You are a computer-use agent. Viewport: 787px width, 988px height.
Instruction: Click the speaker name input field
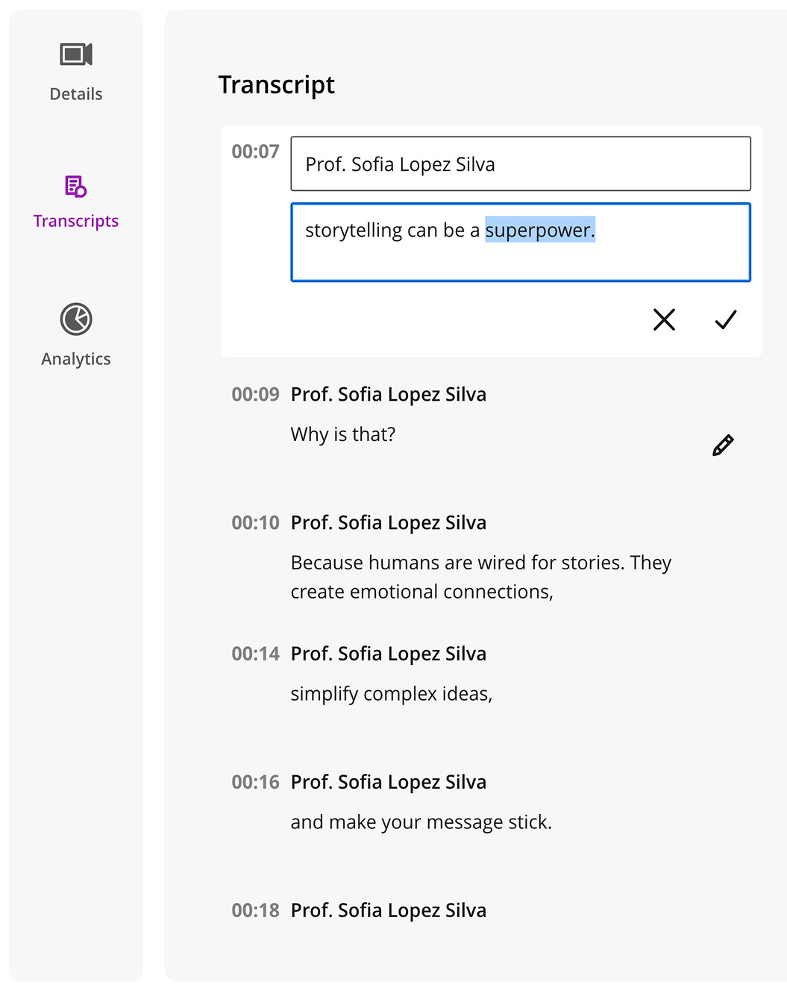(x=520, y=164)
